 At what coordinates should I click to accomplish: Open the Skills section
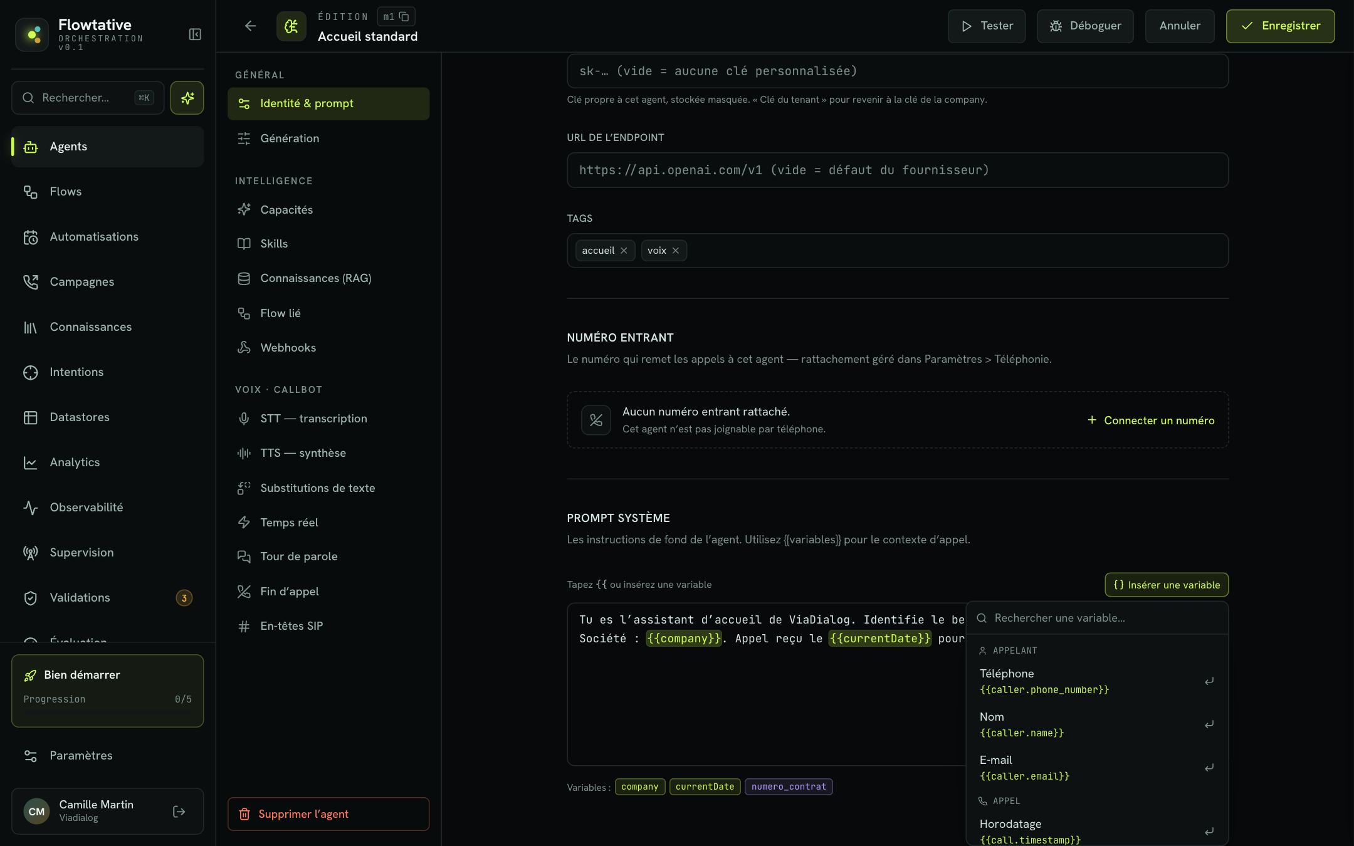pyautogui.click(x=328, y=244)
